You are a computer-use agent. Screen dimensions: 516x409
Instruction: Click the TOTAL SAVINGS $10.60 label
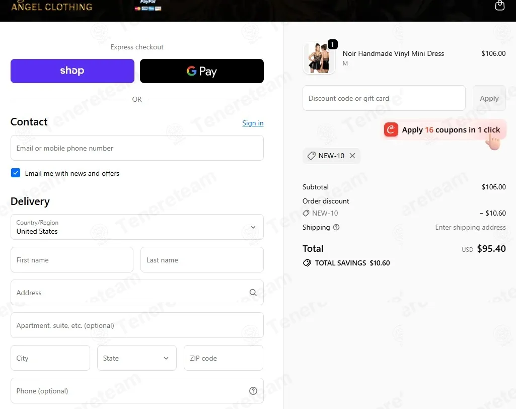click(x=352, y=263)
